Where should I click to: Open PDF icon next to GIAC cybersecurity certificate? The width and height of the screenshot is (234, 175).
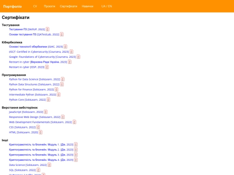pyautogui.click(x=65, y=47)
